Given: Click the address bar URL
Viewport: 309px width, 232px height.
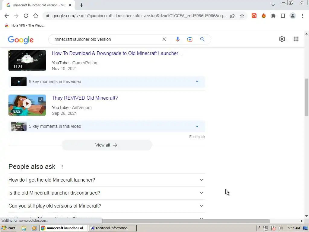Looking at the screenshot, I should click(139, 16).
